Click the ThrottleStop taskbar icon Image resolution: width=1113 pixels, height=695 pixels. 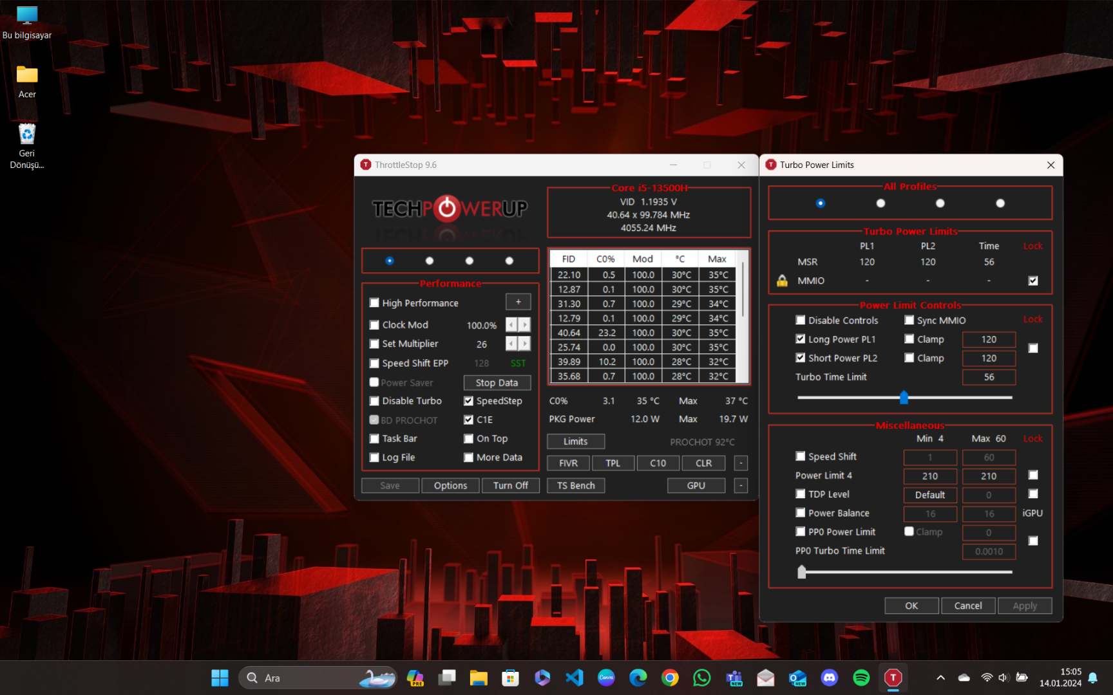[893, 678]
